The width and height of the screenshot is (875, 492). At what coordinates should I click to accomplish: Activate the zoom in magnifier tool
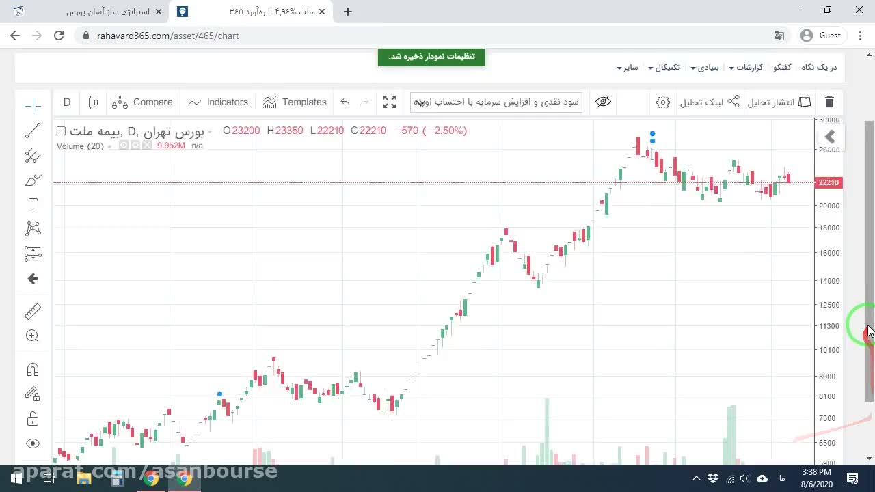[33, 336]
